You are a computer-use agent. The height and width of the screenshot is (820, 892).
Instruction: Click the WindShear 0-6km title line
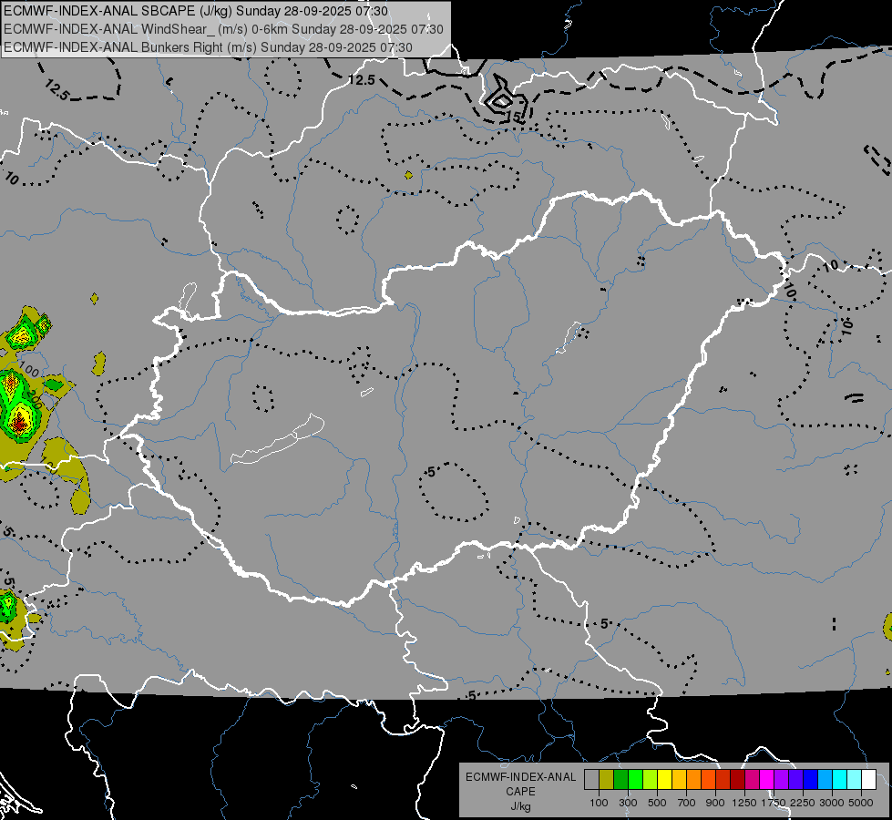[x=223, y=29]
